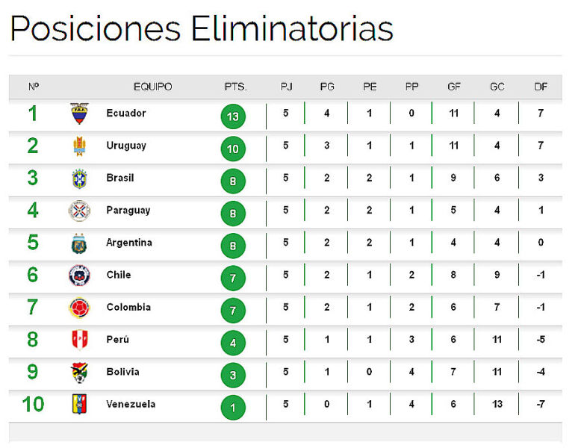Image resolution: width=581 pixels, height=448 pixels.
Task: Click the Paraguay federation crest icon
Action: (79, 211)
